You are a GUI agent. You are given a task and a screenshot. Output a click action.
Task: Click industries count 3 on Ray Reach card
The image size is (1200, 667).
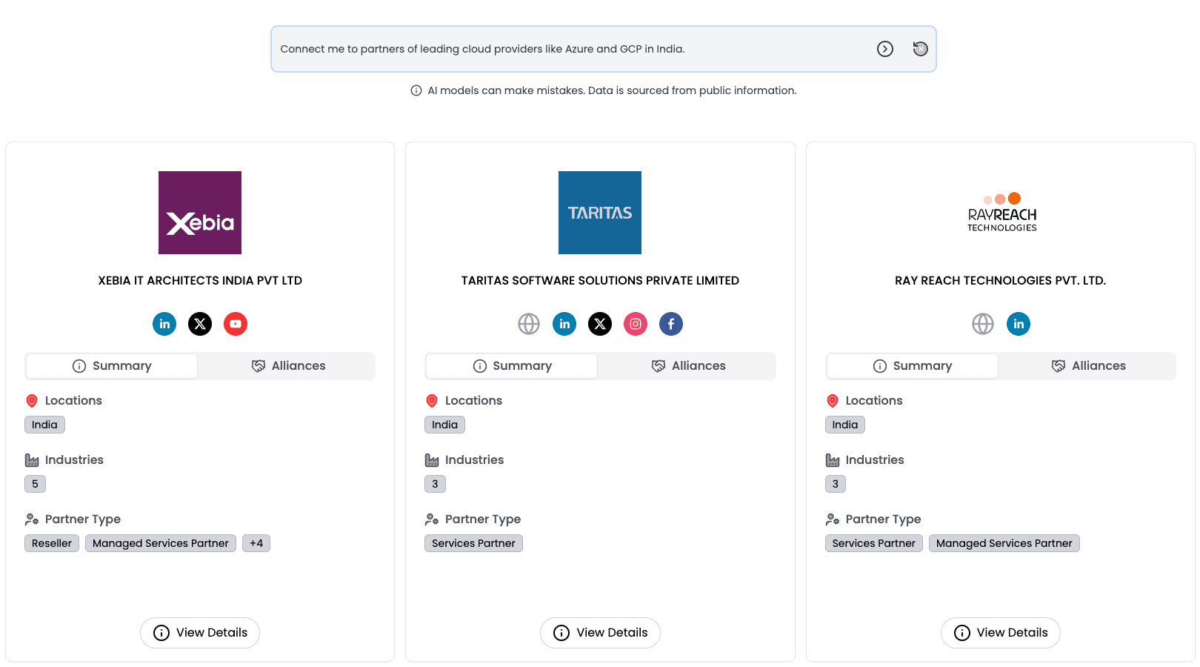point(836,484)
